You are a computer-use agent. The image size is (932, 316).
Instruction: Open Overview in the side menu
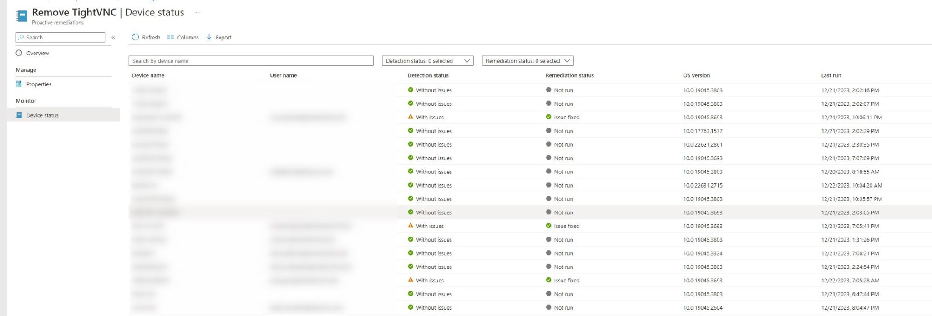(37, 53)
